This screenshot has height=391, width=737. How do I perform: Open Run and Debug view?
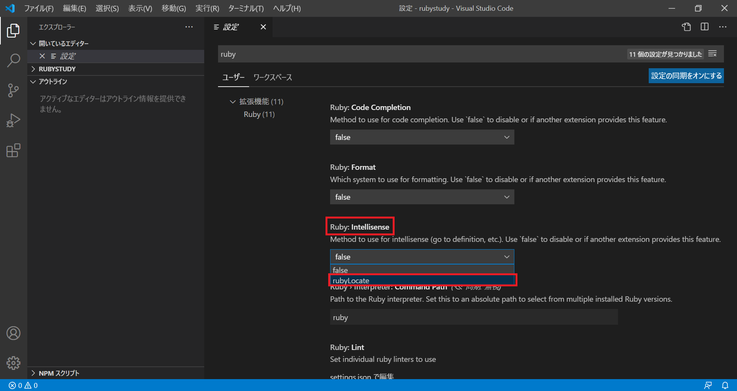[x=13, y=120]
